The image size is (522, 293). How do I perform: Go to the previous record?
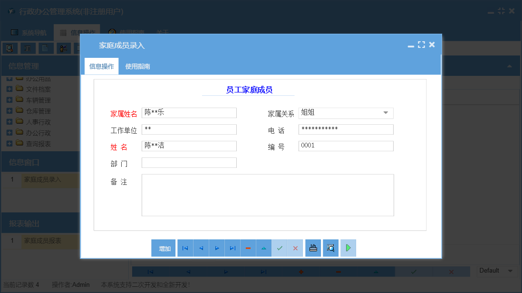(x=201, y=248)
